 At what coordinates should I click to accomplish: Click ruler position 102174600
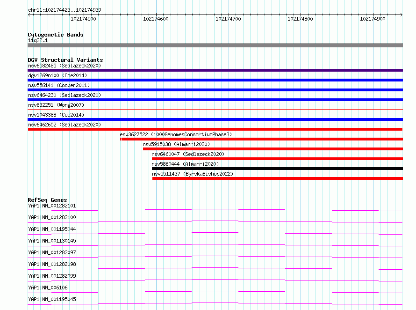[x=156, y=19]
